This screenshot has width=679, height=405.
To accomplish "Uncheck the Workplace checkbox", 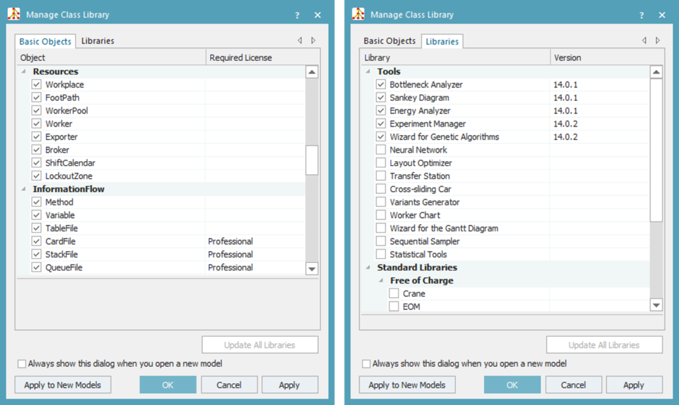I will pos(36,84).
